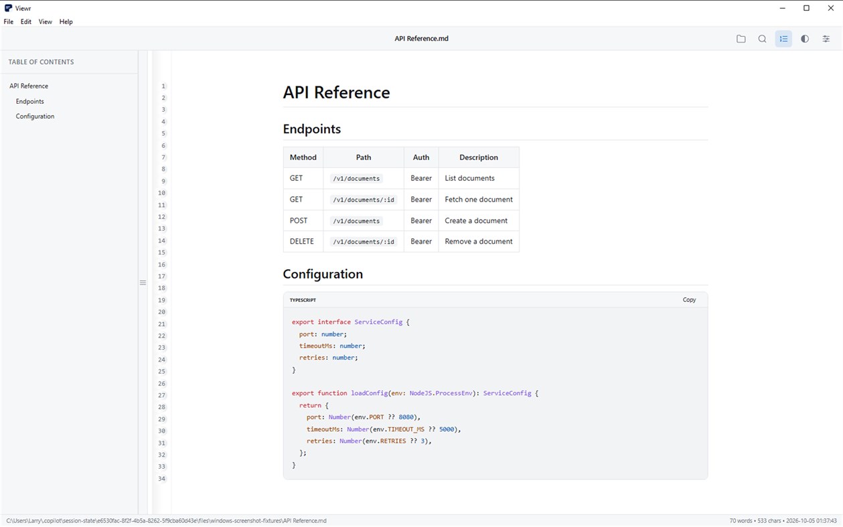Click the sidebar resize grip handle
Viewport: 843px width, 527px height.
coord(143,283)
